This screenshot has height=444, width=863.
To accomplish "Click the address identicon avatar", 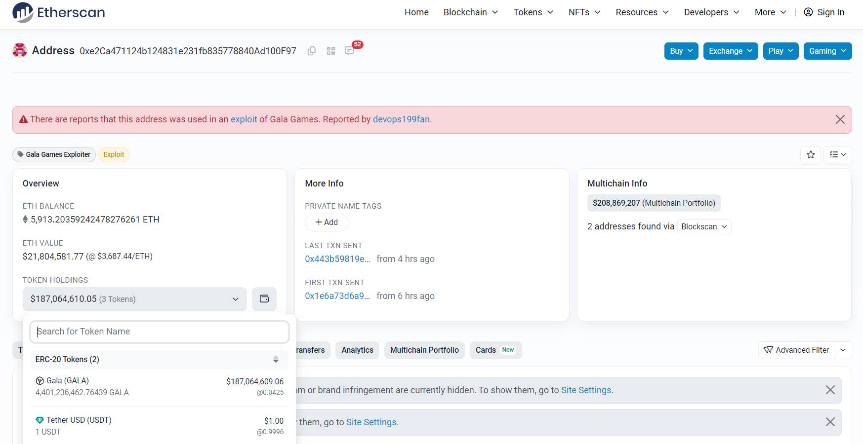I will point(20,50).
